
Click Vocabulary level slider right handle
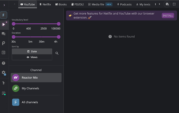[x=59, y=24]
